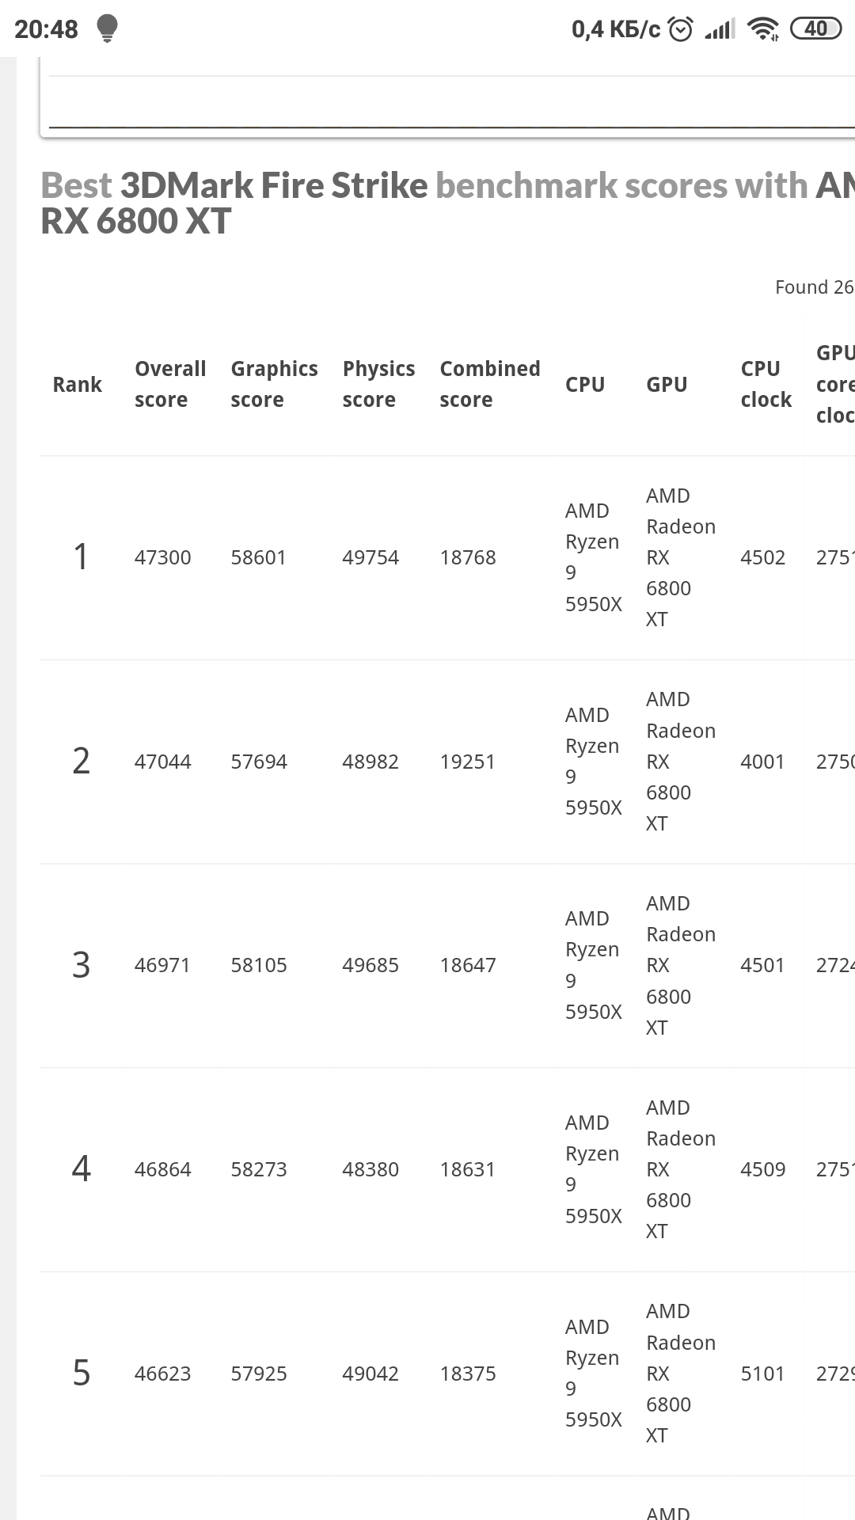Select rank 3 result with score 46971

162,965
